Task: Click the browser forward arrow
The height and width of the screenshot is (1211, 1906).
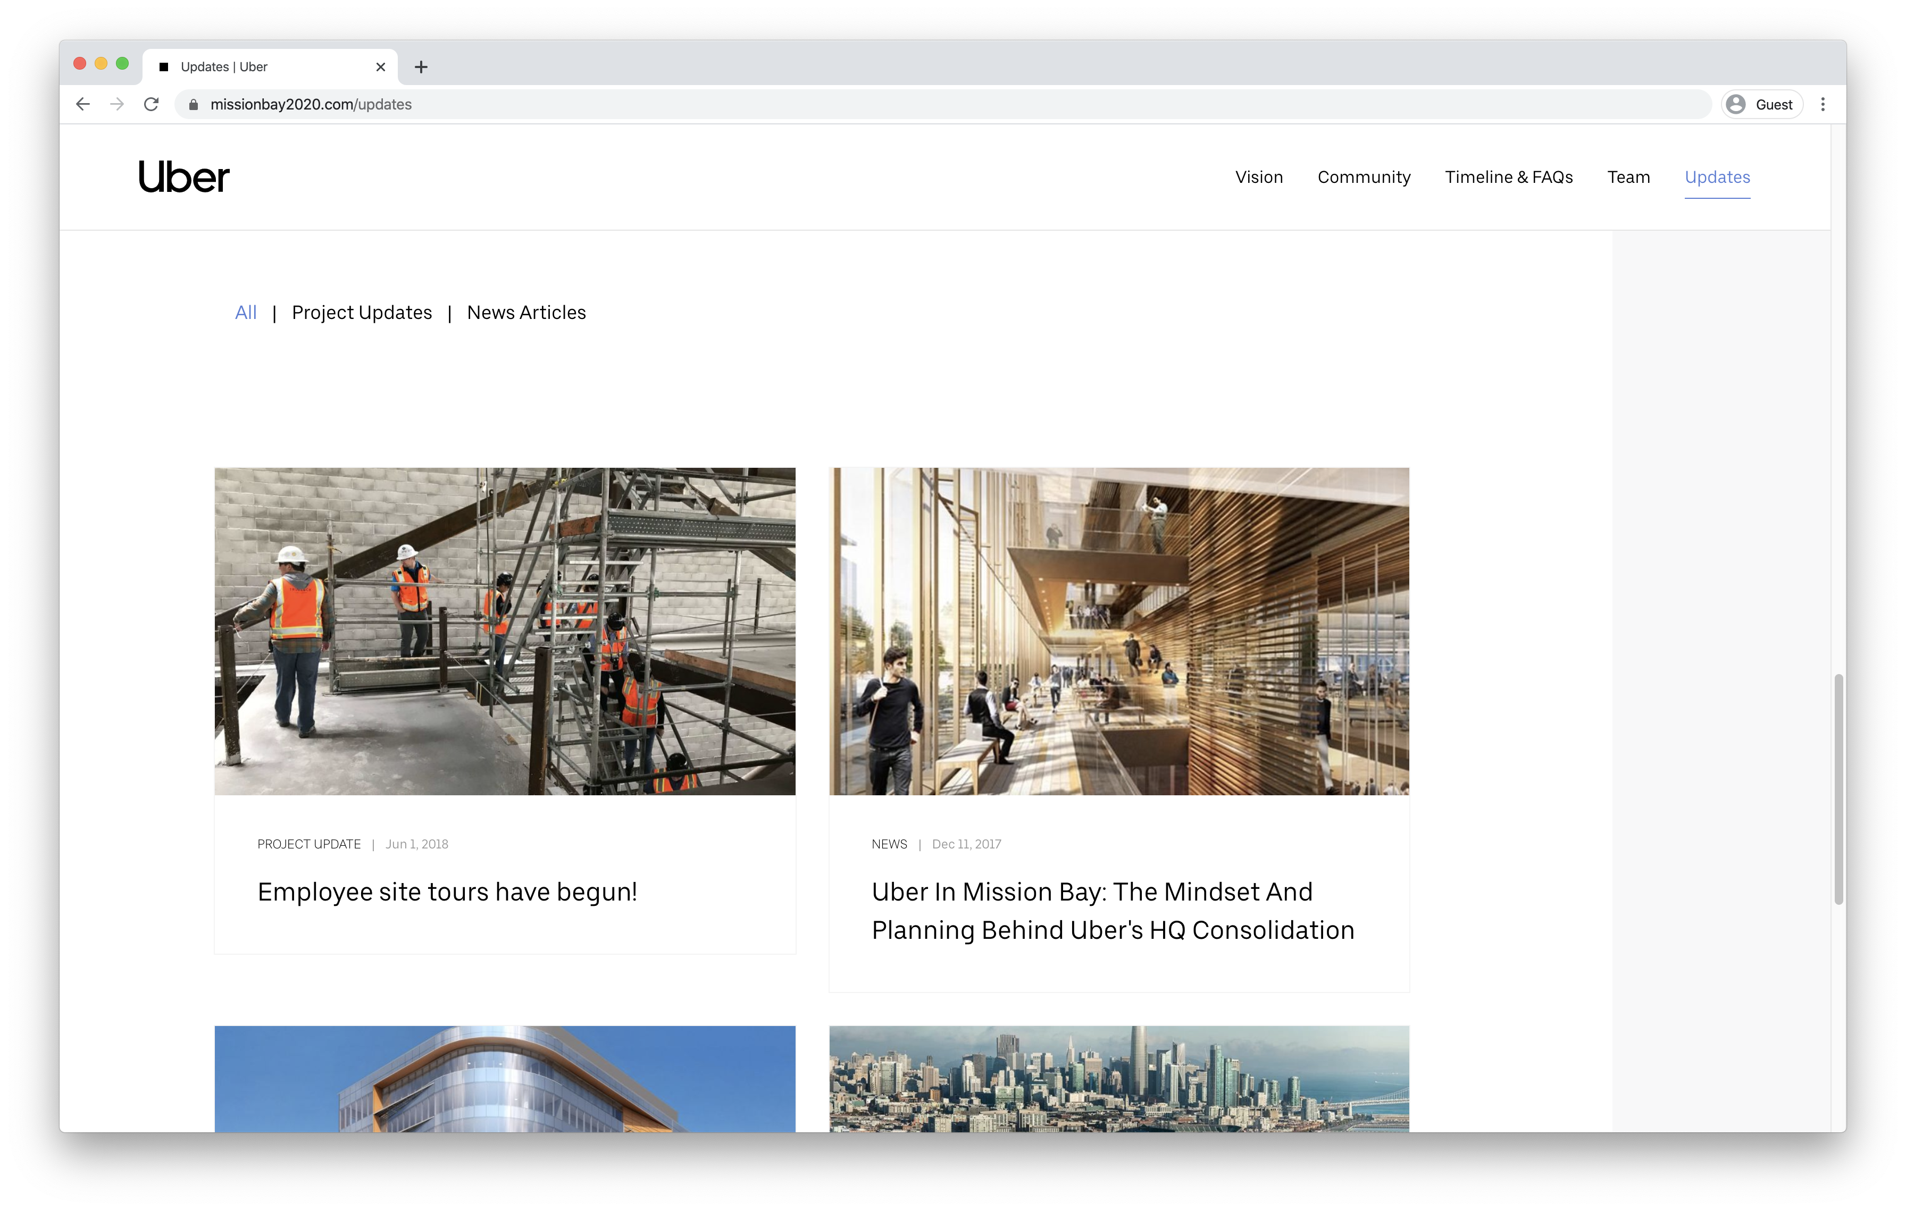Action: [117, 104]
